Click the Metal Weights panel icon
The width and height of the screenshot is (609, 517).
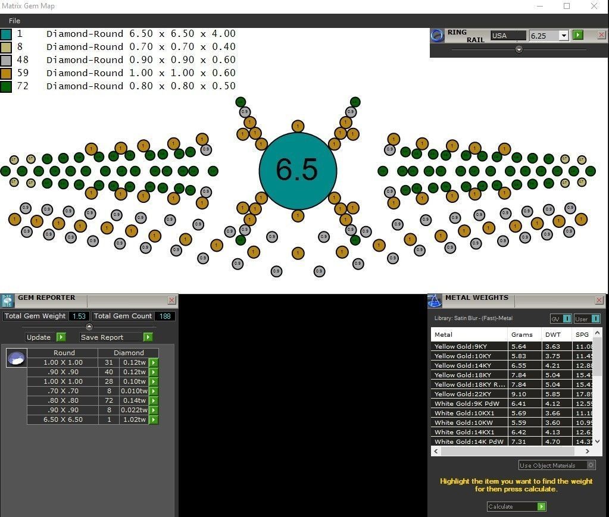(x=435, y=301)
